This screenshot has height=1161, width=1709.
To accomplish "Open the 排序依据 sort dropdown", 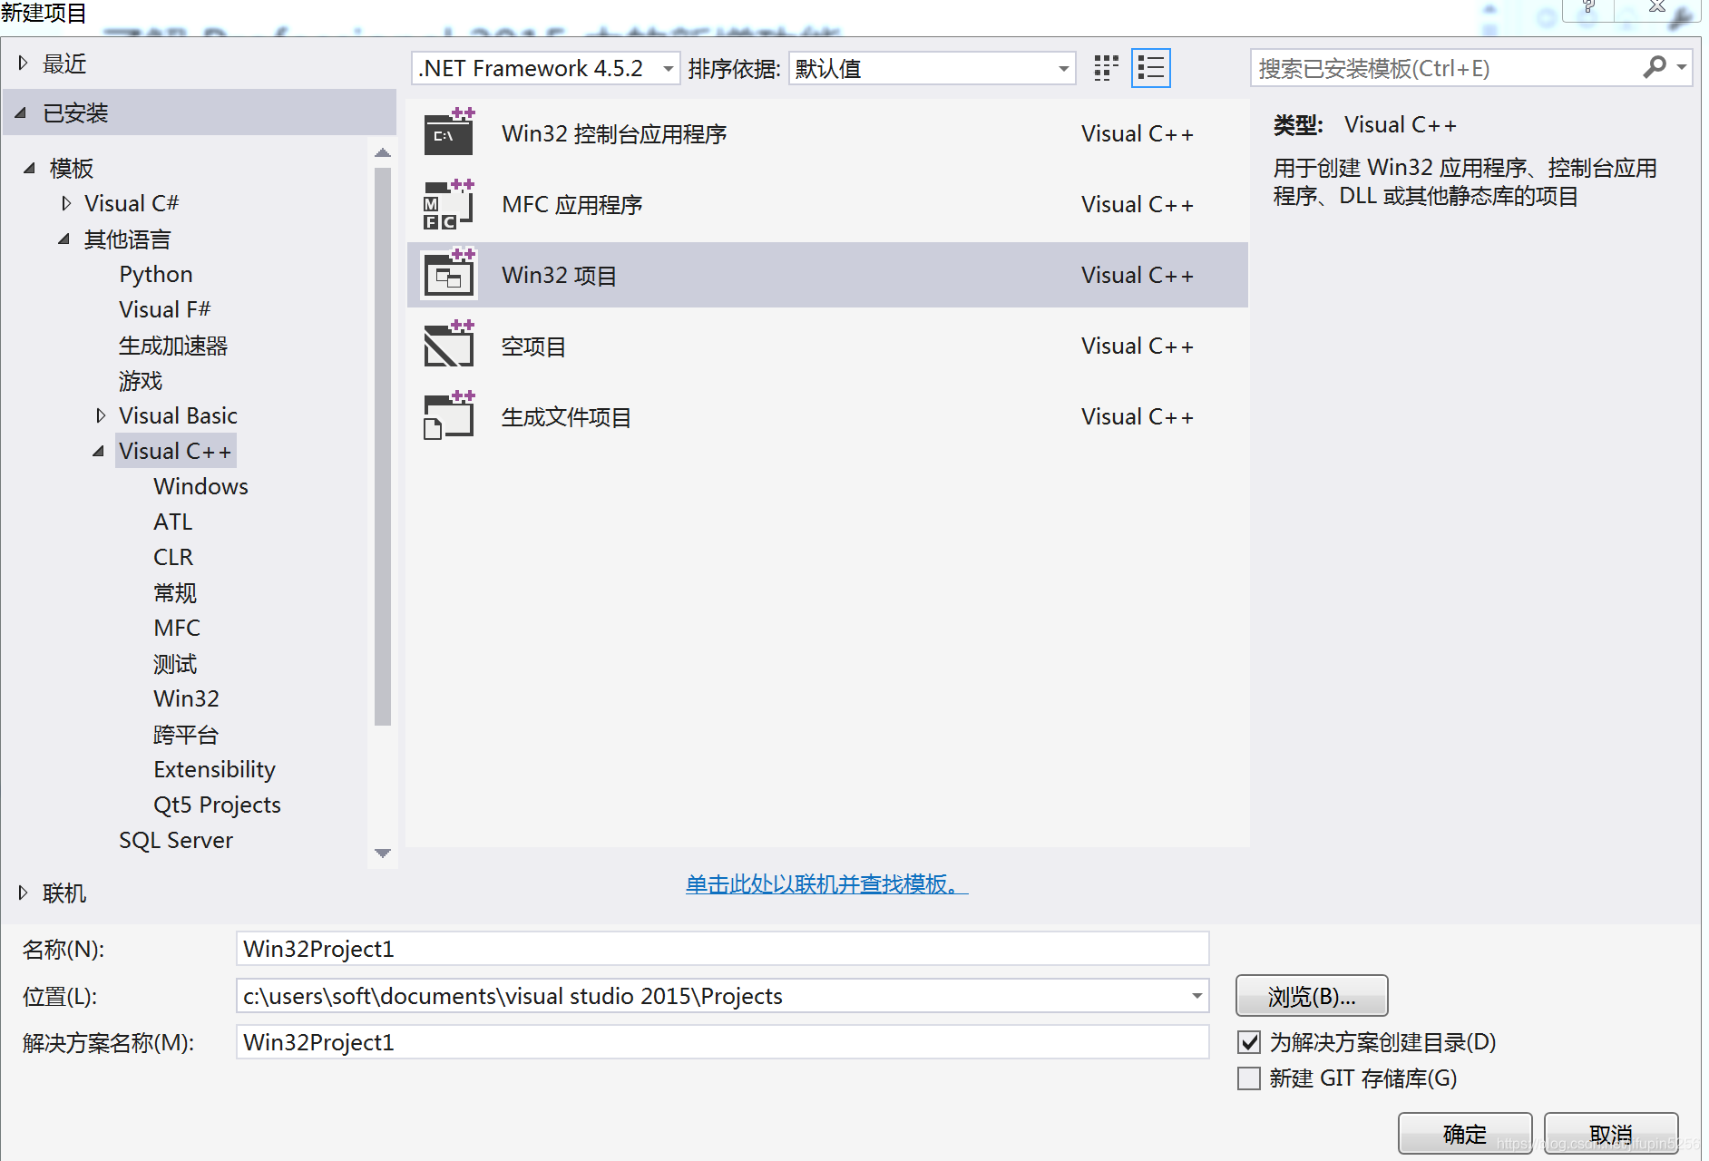I will 1061,67.
